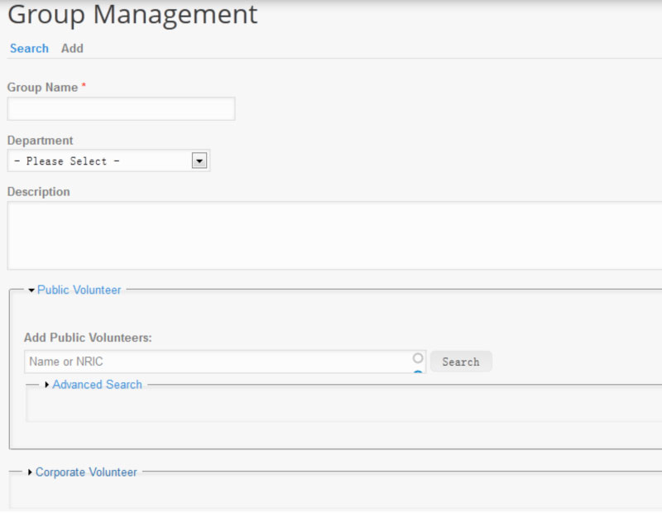Click the Description field label
The width and height of the screenshot is (662, 513).
click(x=38, y=192)
